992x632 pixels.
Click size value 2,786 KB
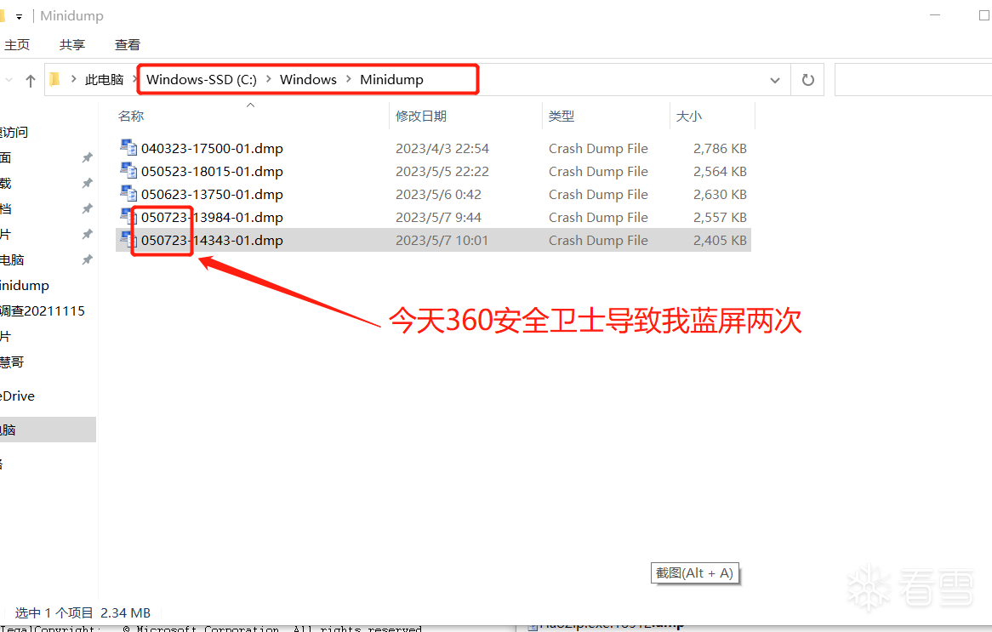pyautogui.click(x=720, y=149)
